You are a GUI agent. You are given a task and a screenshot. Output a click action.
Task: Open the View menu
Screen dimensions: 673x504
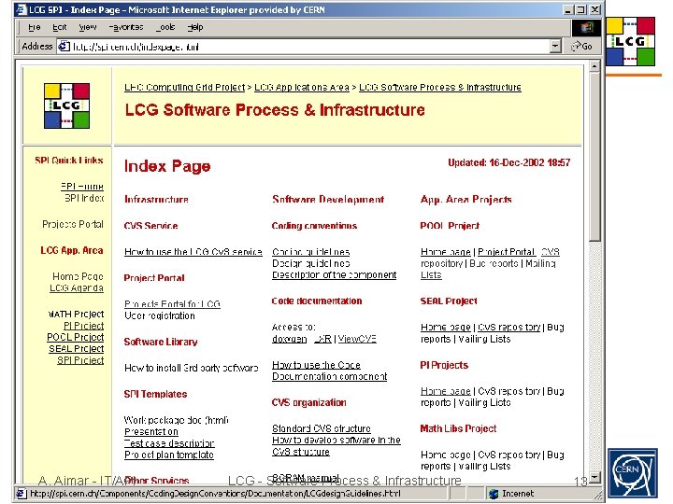[88, 27]
